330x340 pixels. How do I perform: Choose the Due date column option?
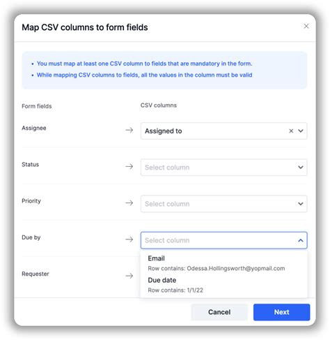click(x=223, y=285)
